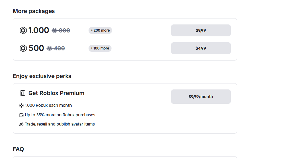The image size is (288, 161).
Task: Click the '+ 200 more' bonus badge
Action: click(x=100, y=30)
